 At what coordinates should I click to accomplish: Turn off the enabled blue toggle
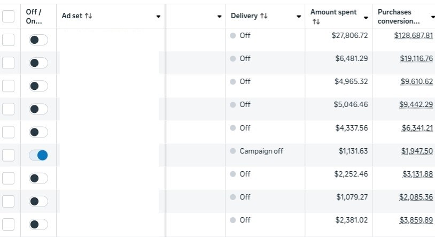38,155
